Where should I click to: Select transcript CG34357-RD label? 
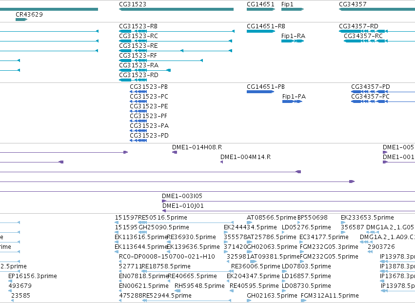point(358,26)
